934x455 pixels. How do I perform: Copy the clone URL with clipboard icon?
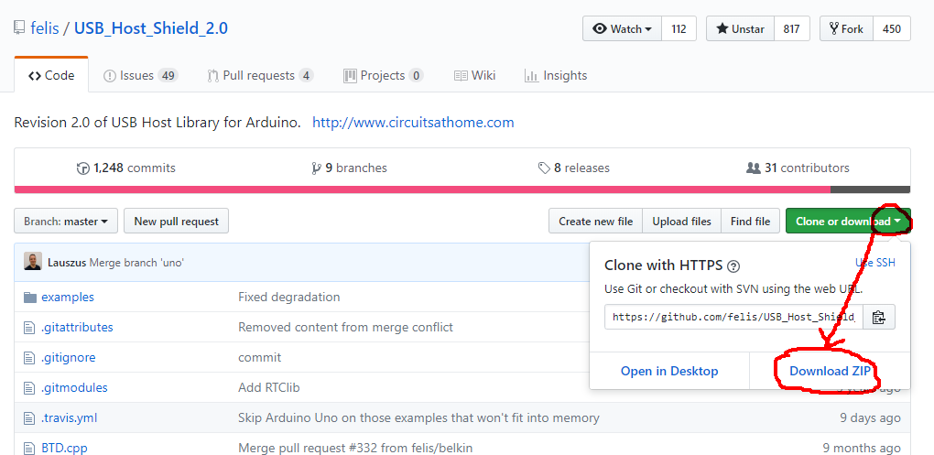pos(878,318)
